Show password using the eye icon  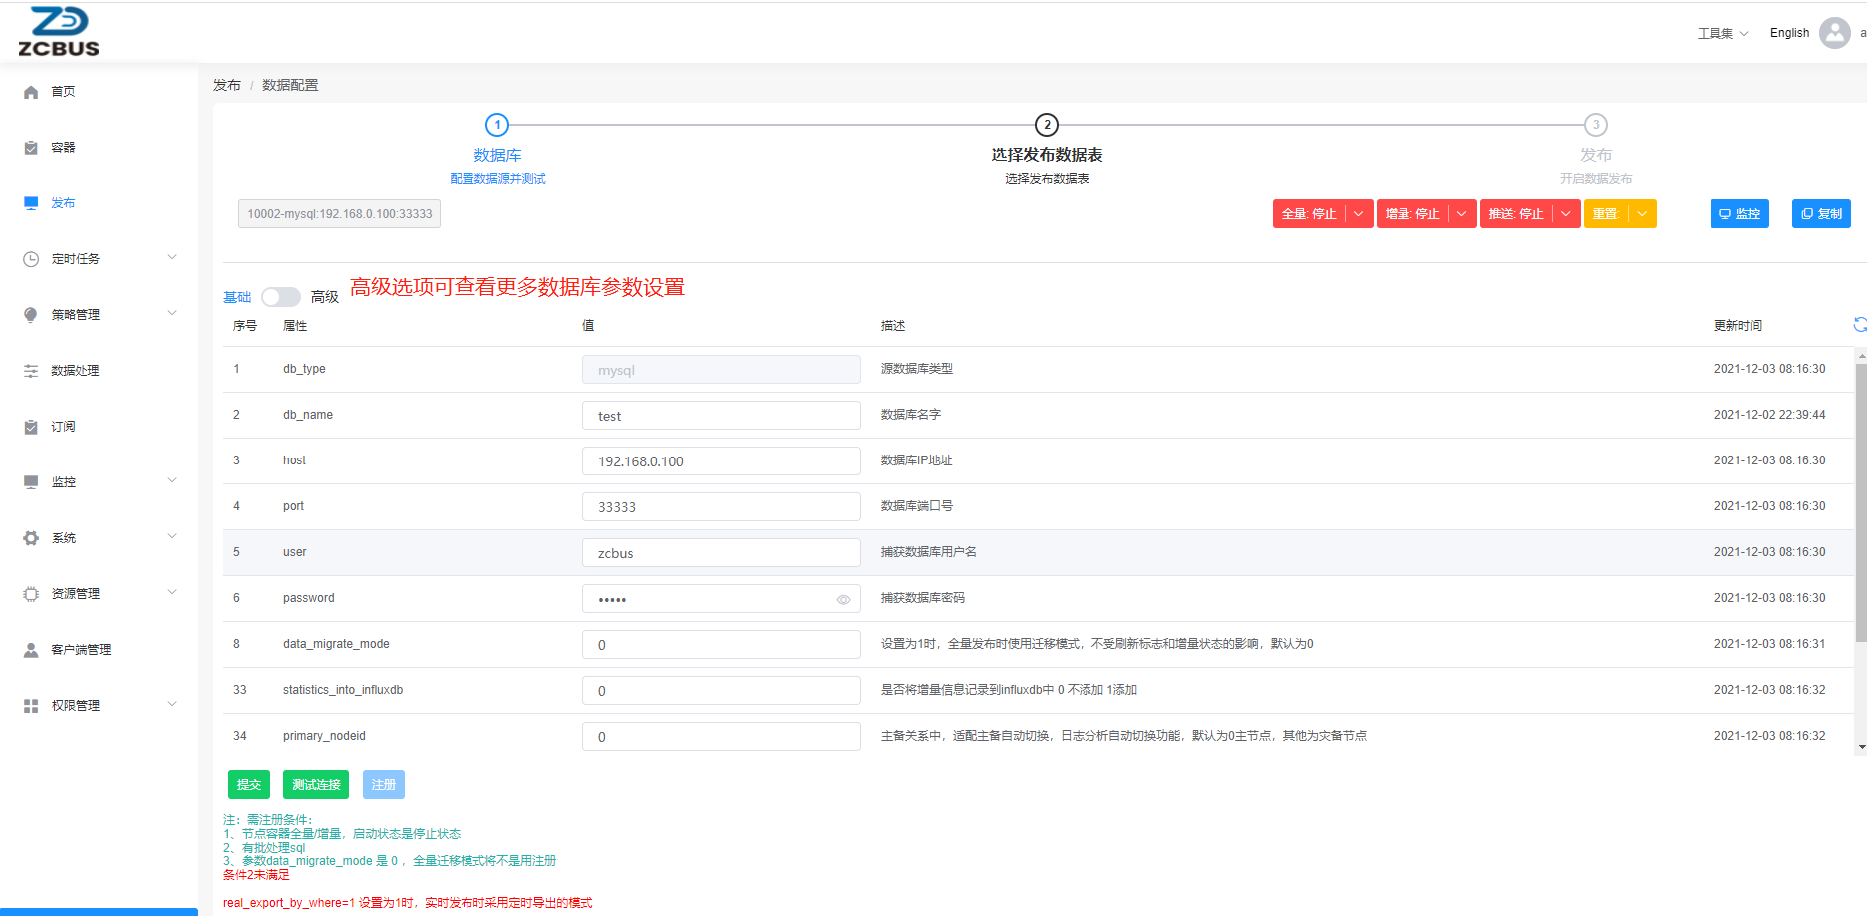coord(843,599)
